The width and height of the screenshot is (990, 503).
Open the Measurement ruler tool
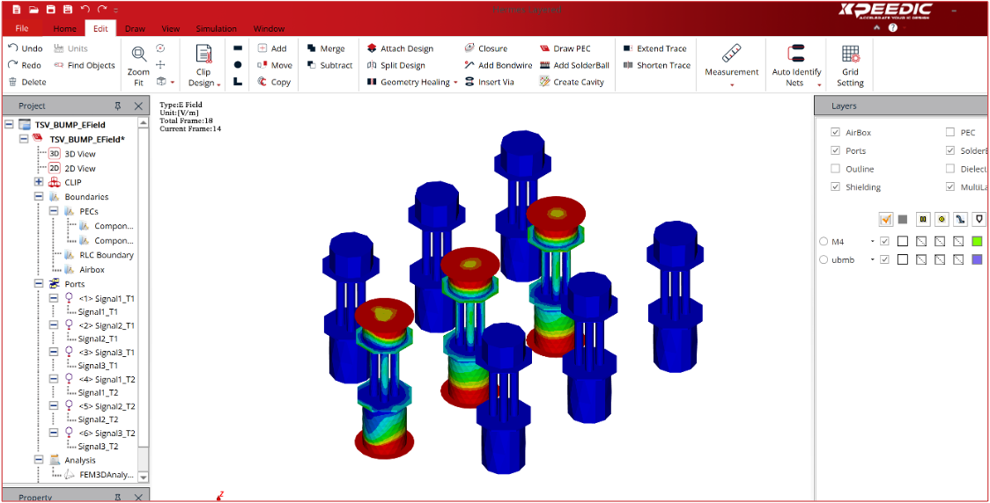click(x=731, y=53)
